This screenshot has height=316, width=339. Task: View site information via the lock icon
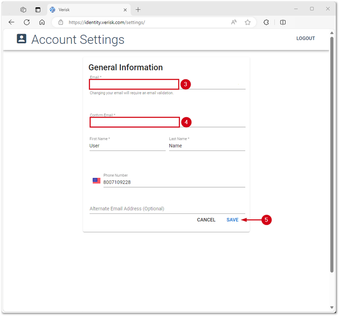pyautogui.click(x=61, y=22)
